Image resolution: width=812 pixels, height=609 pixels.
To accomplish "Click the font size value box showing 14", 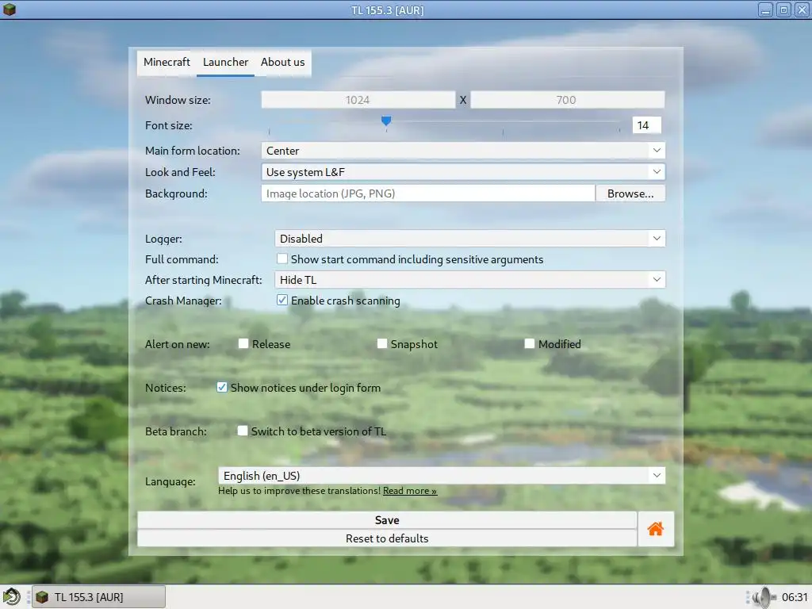I will [646, 124].
